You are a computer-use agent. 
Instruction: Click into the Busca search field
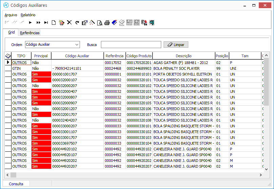[x=131, y=45]
